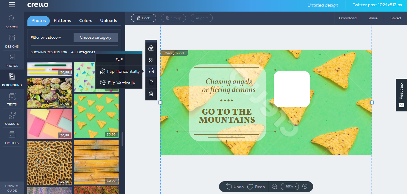Image resolution: width=407 pixels, height=194 pixels.
Task: Click the All Categories filter text
Action: 83,52
